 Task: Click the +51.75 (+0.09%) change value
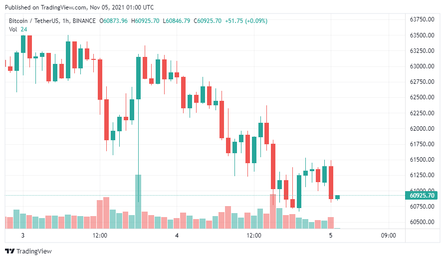[246, 21]
